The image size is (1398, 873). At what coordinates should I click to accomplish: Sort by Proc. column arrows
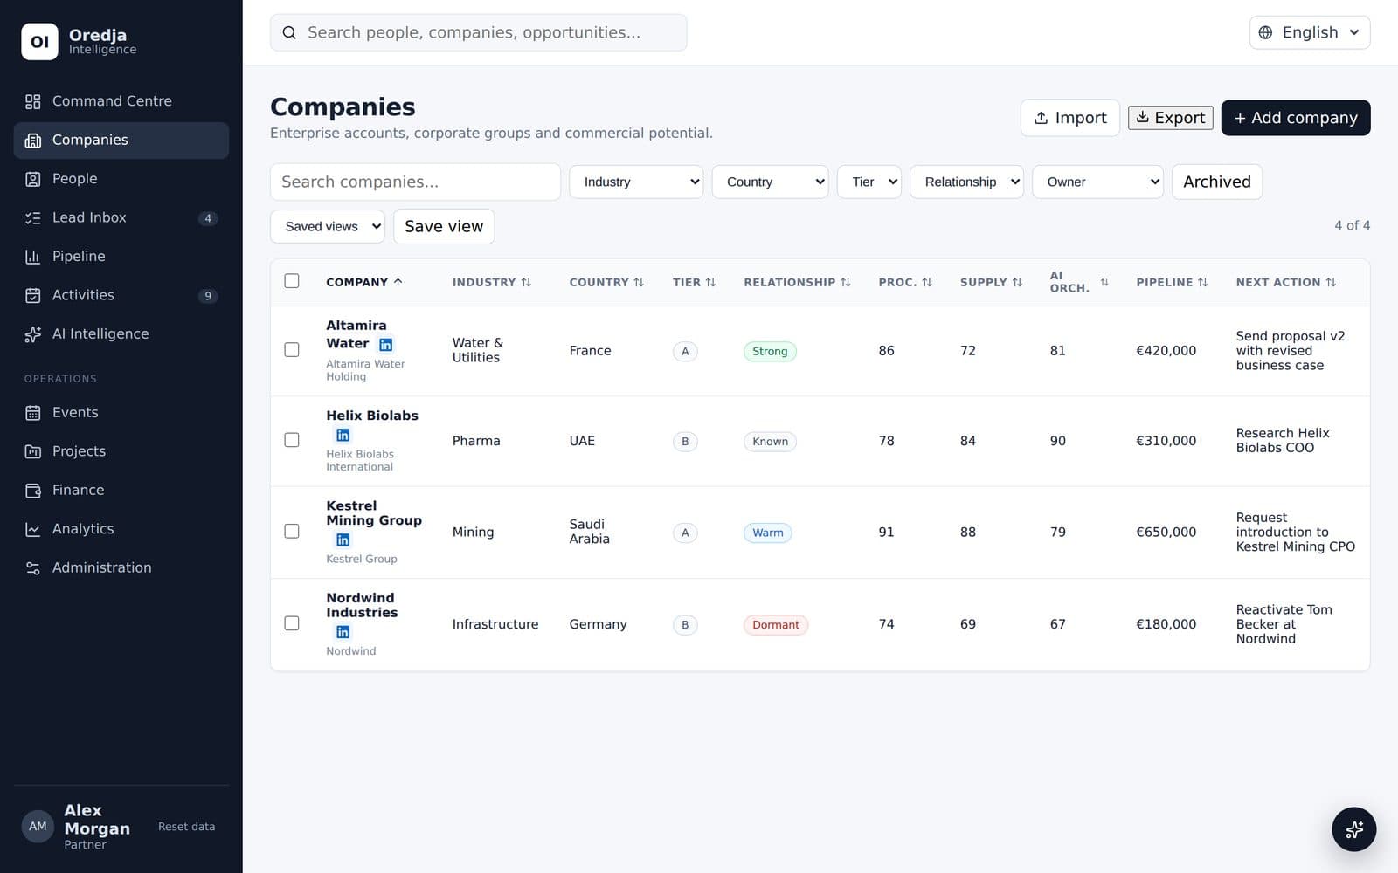927,282
